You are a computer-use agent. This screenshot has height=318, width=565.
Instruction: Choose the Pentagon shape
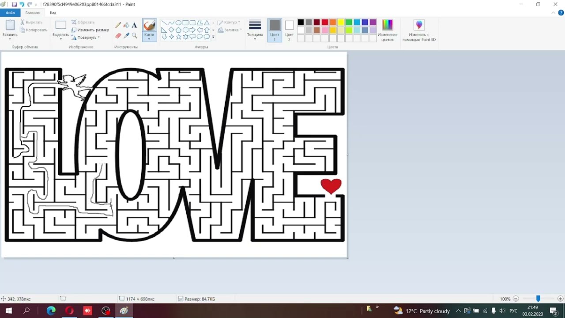coord(178,30)
